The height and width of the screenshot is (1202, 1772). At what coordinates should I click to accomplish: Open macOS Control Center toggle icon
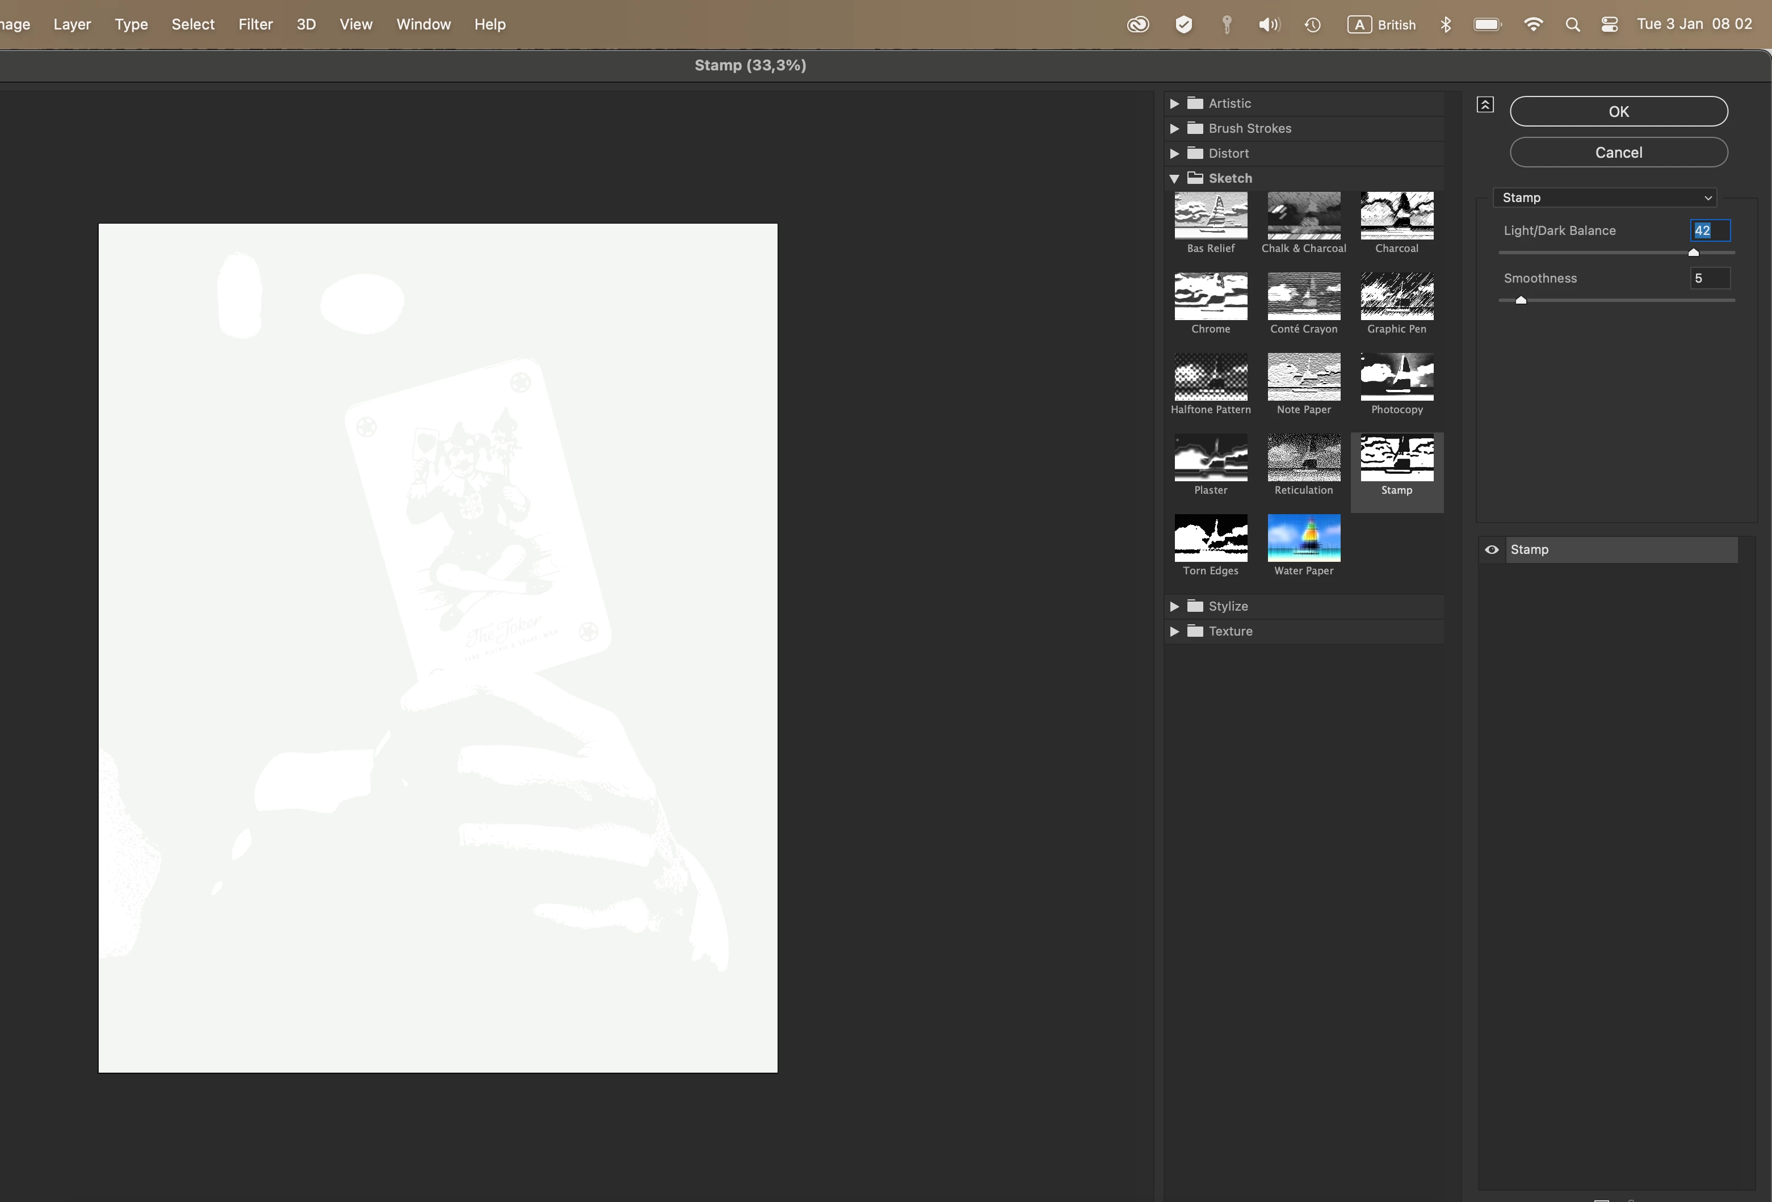click(x=1609, y=24)
